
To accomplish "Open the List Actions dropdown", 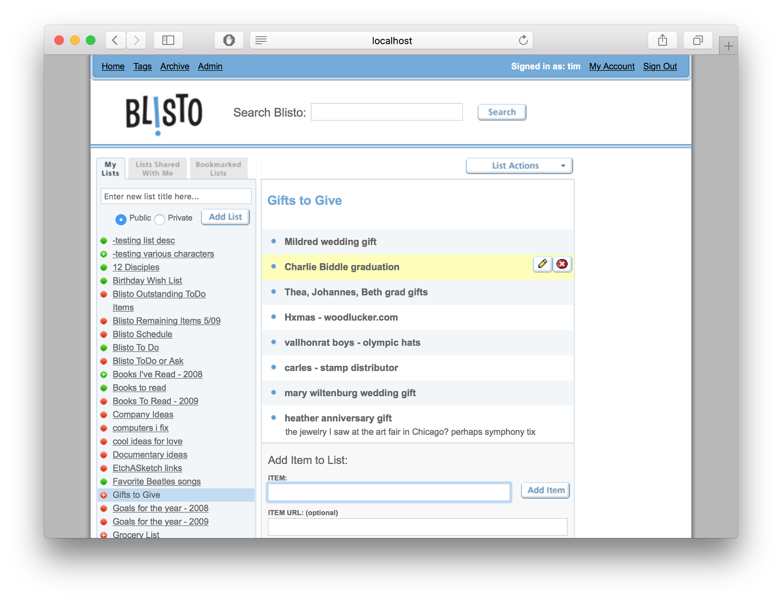I will tap(519, 166).
